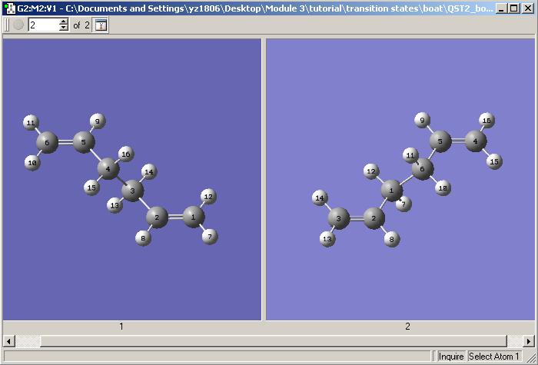Screen dimensions: 538x365
Task: Click the model number input field
Action: [x=44, y=25]
